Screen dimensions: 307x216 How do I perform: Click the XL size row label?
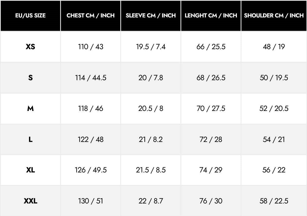(30, 170)
